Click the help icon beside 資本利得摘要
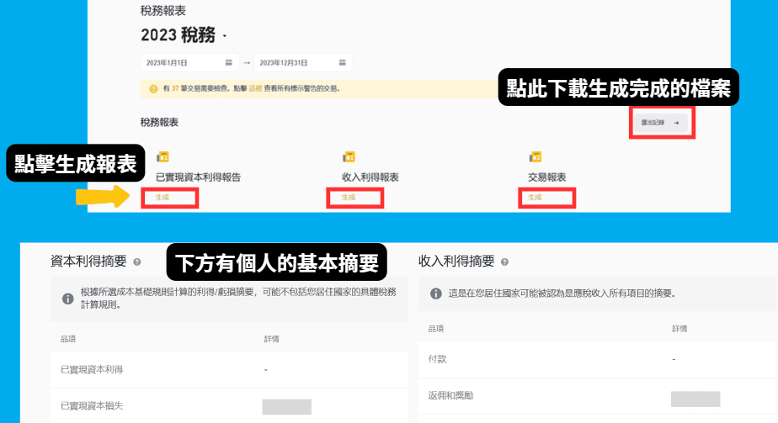The width and height of the screenshot is (778, 423). click(136, 262)
